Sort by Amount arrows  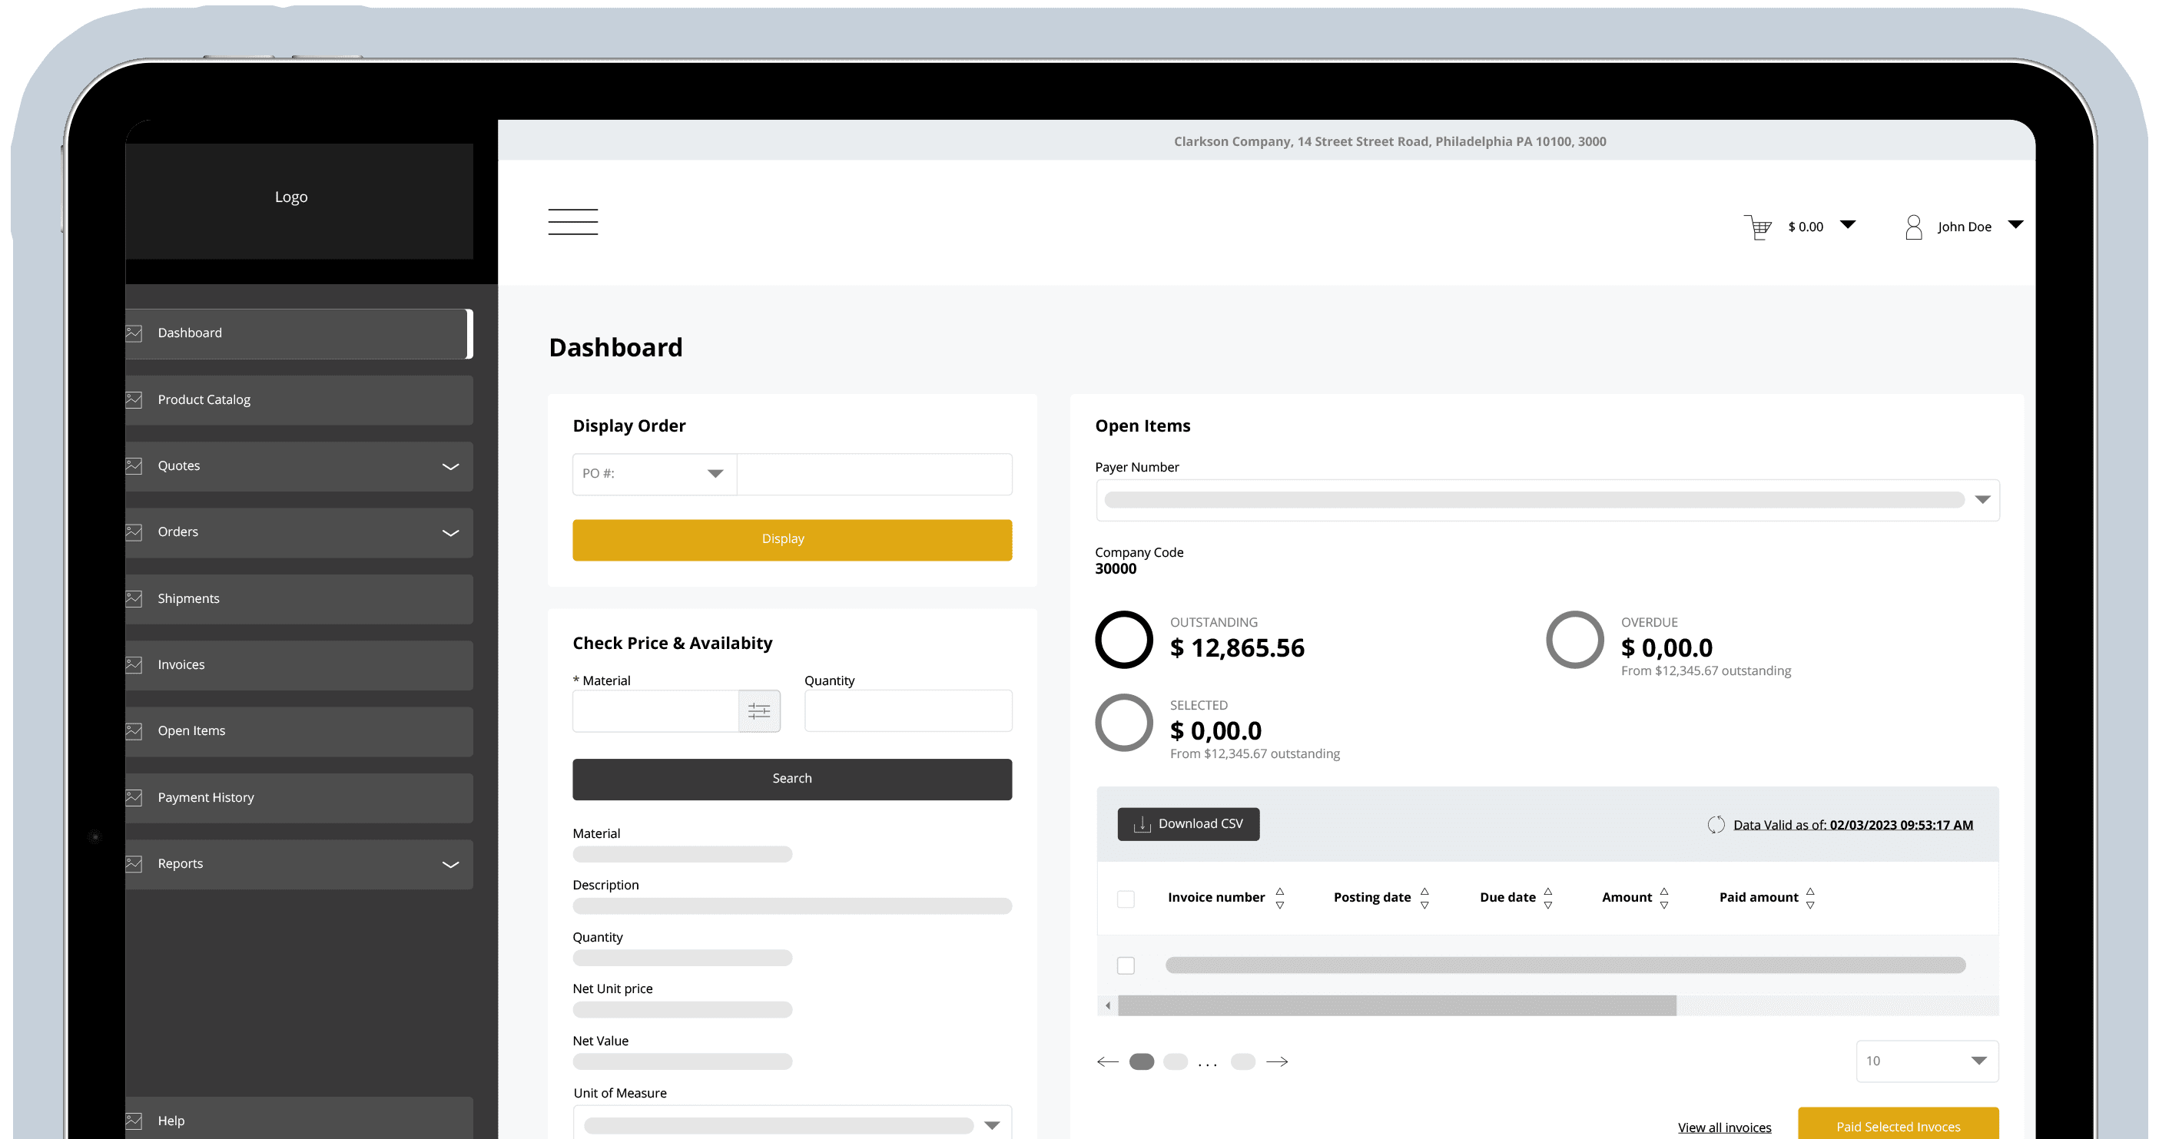click(x=1664, y=898)
